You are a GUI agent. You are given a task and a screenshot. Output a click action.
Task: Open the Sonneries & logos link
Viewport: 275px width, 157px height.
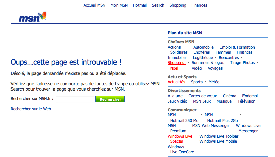[x=208, y=63]
